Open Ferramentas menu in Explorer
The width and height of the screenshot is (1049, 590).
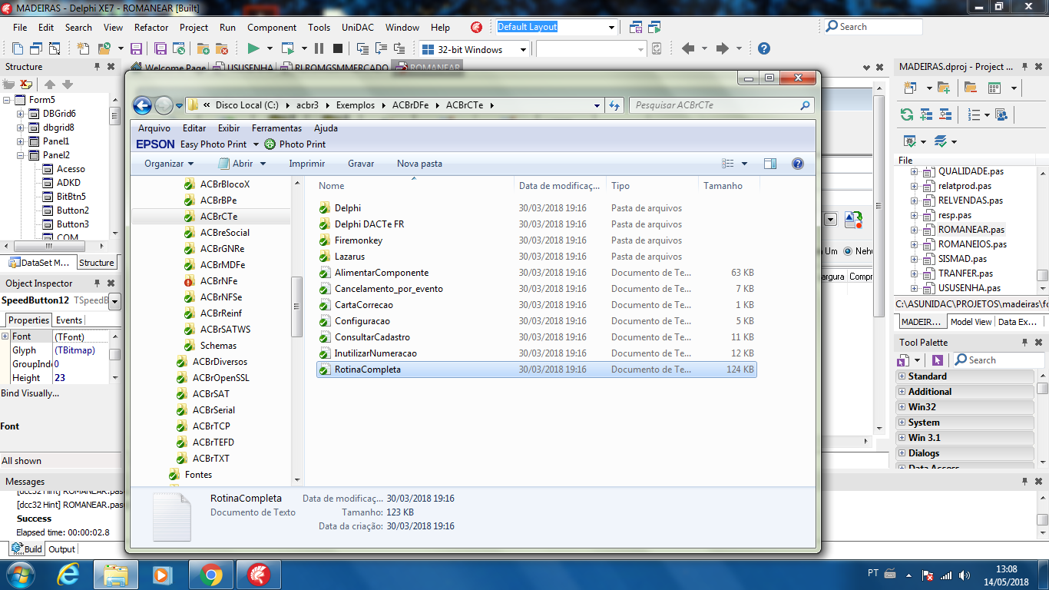point(276,128)
